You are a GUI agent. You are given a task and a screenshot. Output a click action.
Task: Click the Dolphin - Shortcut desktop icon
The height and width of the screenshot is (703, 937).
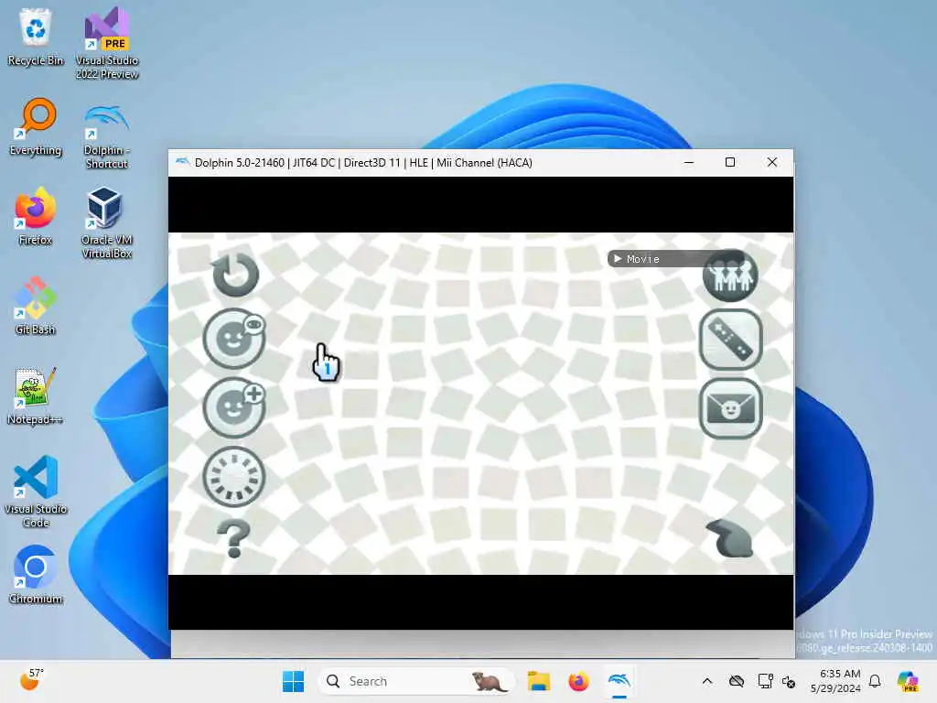click(x=106, y=136)
